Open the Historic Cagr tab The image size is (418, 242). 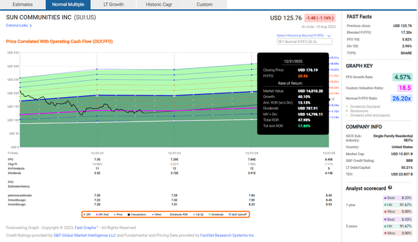tap(159, 5)
